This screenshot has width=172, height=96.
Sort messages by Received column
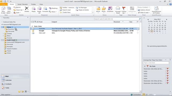pyautogui.click(x=121, y=22)
